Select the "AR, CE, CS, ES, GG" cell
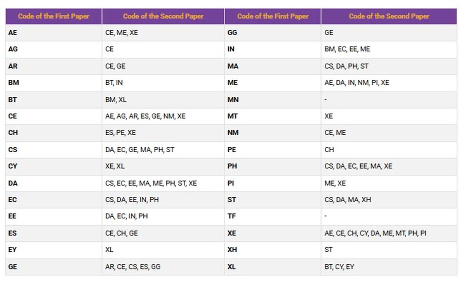The width and height of the screenshot is (466, 282). [x=132, y=267]
